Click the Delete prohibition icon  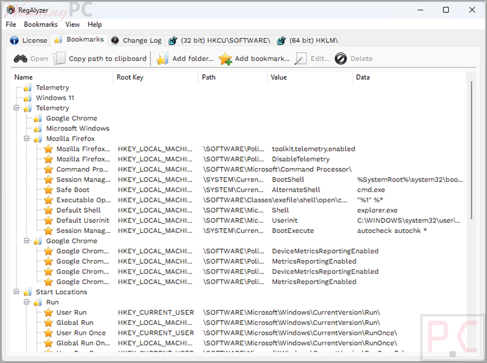pos(340,58)
